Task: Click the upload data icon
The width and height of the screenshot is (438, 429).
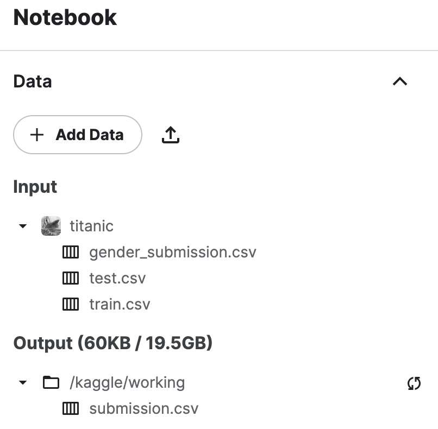Action: [x=171, y=135]
